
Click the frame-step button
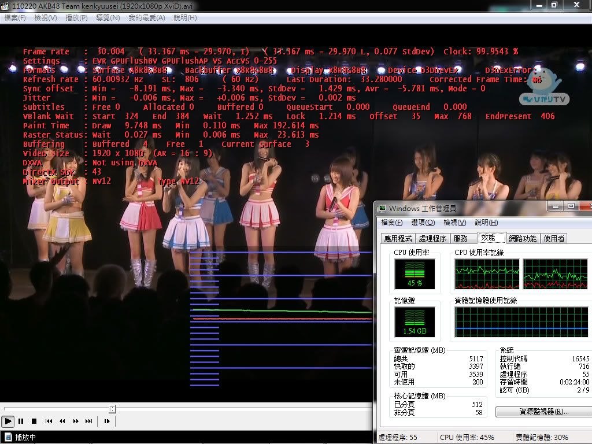click(x=107, y=421)
